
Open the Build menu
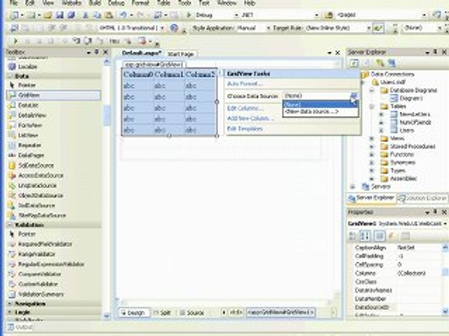click(x=94, y=3)
